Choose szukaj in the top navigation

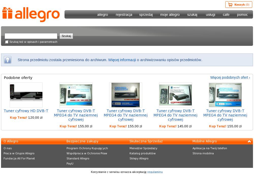coord(192,15)
